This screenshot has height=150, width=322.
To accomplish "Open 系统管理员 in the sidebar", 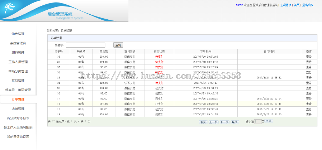I will pos(18,43).
